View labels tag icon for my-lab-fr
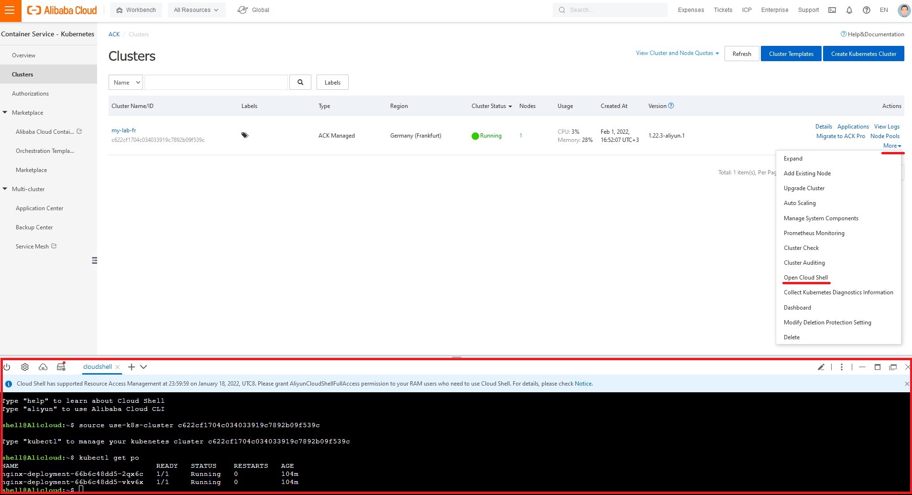 click(245, 135)
